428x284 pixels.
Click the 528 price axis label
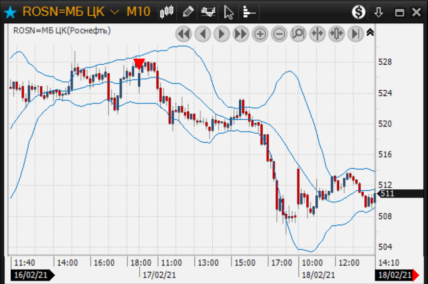[385, 62]
